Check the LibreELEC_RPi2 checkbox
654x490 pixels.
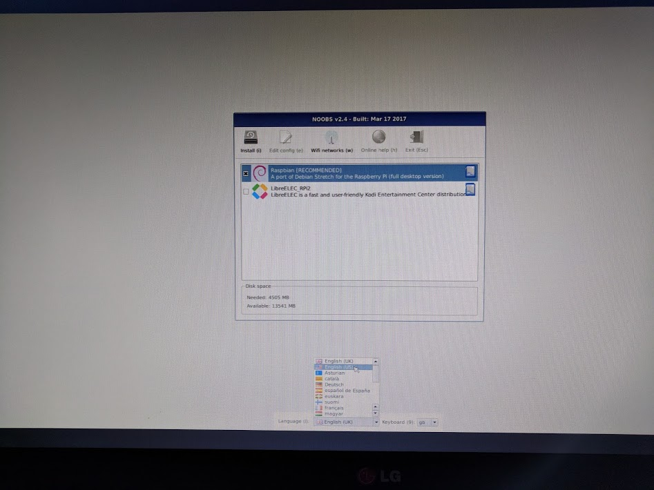(x=246, y=192)
